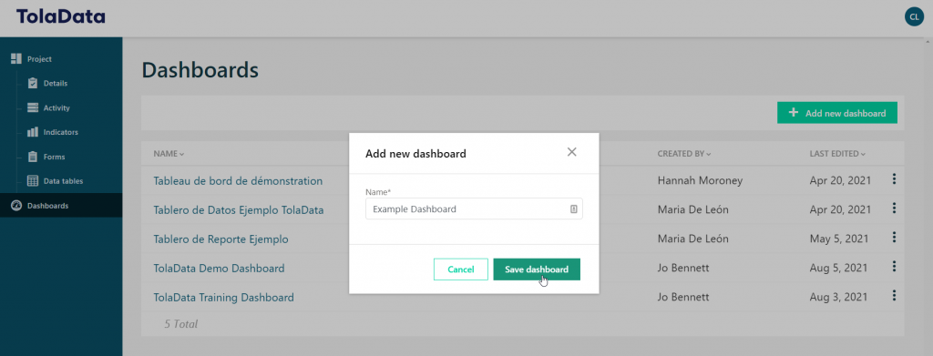Image resolution: width=933 pixels, height=356 pixels.
Task: Cancel the new dashboard dialog
Action: (460, 270)
